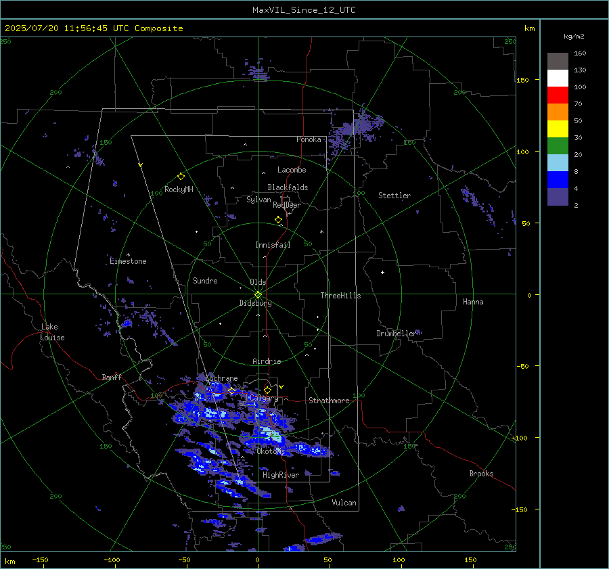Click the RockyMH label

(x=179, y=189)
